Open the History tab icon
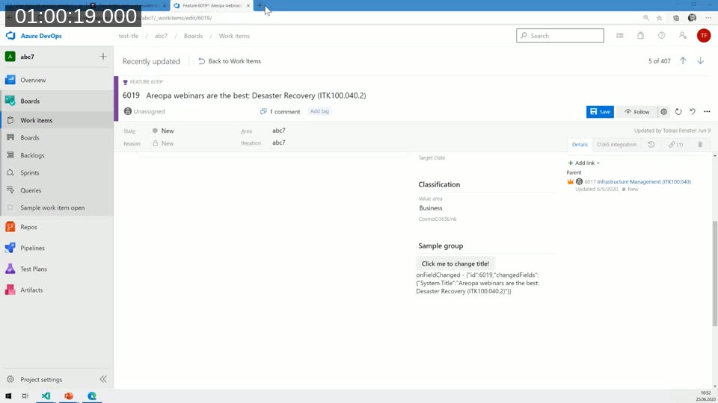Screen dimensions: 718x403 click(651, 144)
